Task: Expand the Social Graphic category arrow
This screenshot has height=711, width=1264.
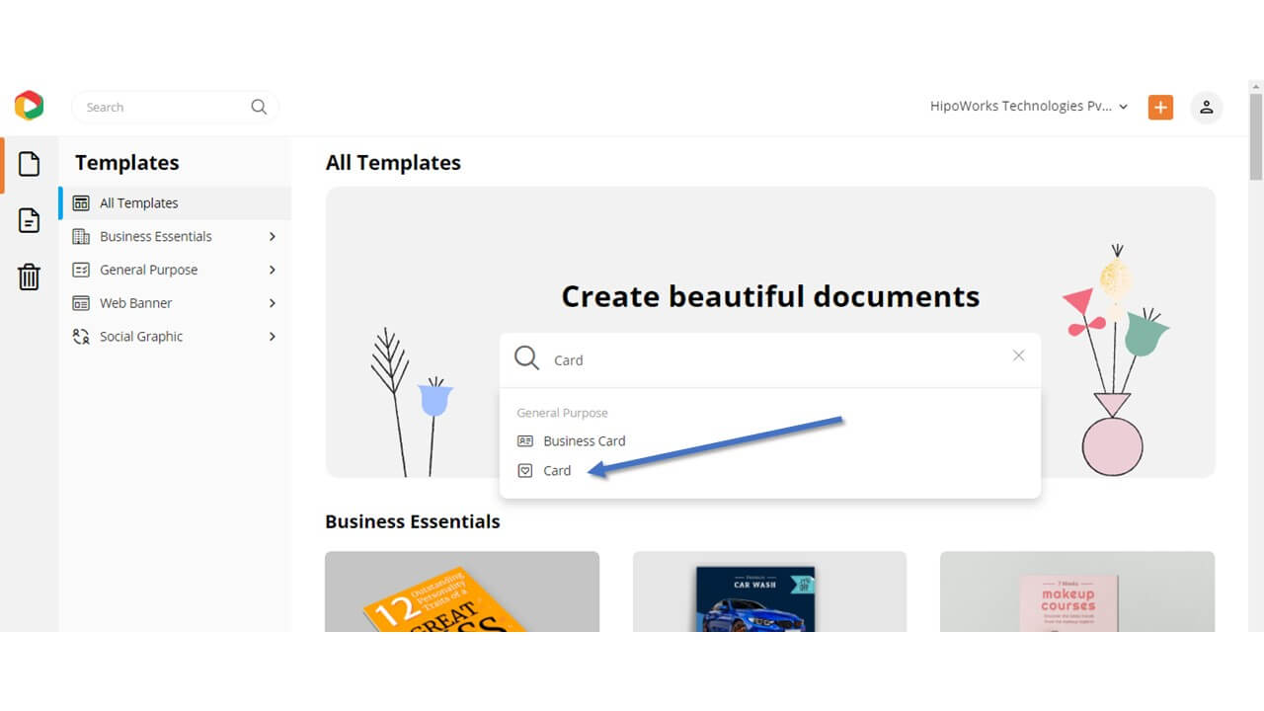Action: point(272,337)
